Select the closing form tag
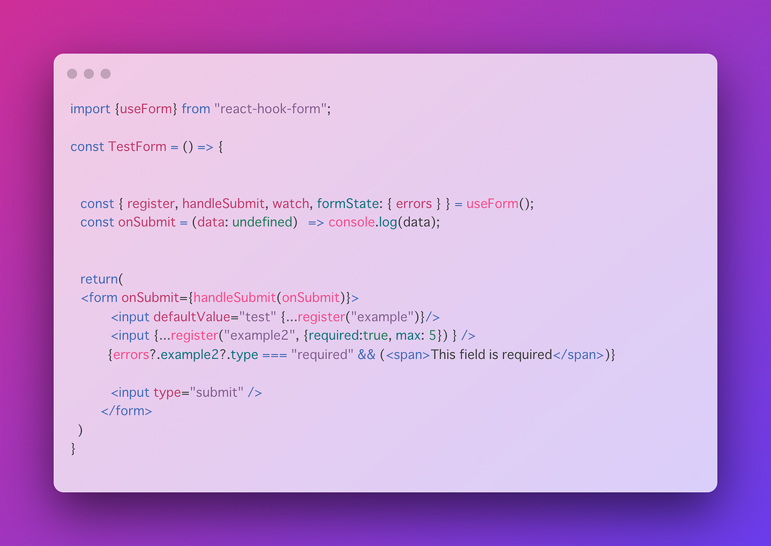771x546 pixels. click(x=126, y=410)
